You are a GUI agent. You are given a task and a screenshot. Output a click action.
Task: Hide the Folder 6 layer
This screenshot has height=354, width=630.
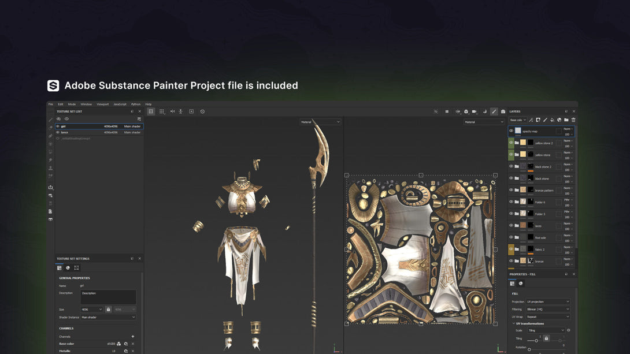(x=511, y=202)
